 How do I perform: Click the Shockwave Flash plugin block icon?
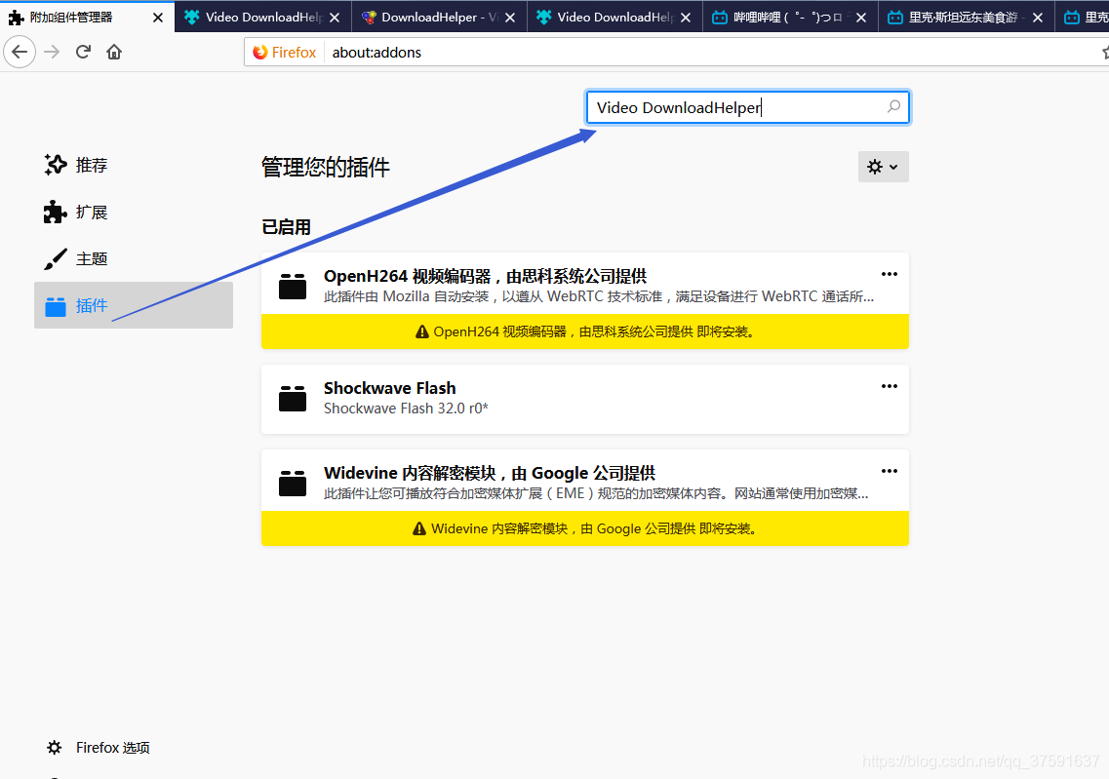tap(292, 399)
